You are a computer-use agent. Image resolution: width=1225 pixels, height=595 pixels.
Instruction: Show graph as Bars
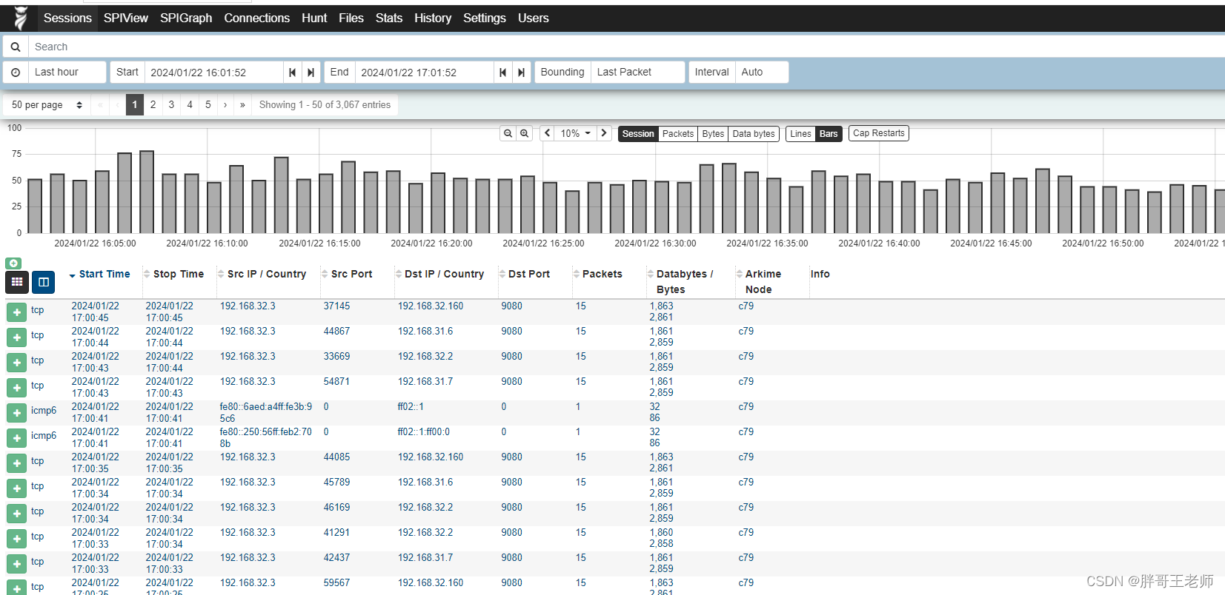(829, 134)
